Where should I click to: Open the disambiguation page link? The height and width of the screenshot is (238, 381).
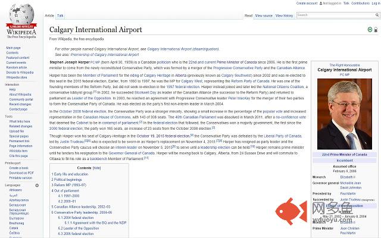point(183,49)
